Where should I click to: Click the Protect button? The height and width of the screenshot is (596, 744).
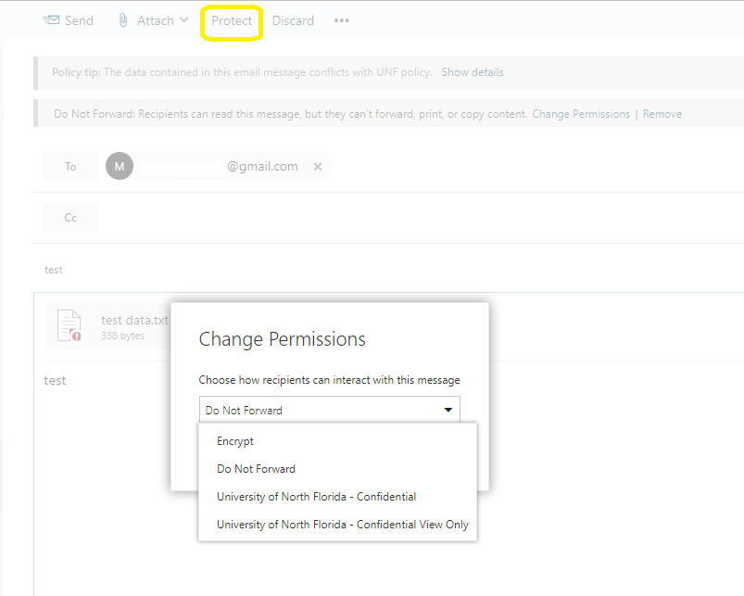coord(232,21)
